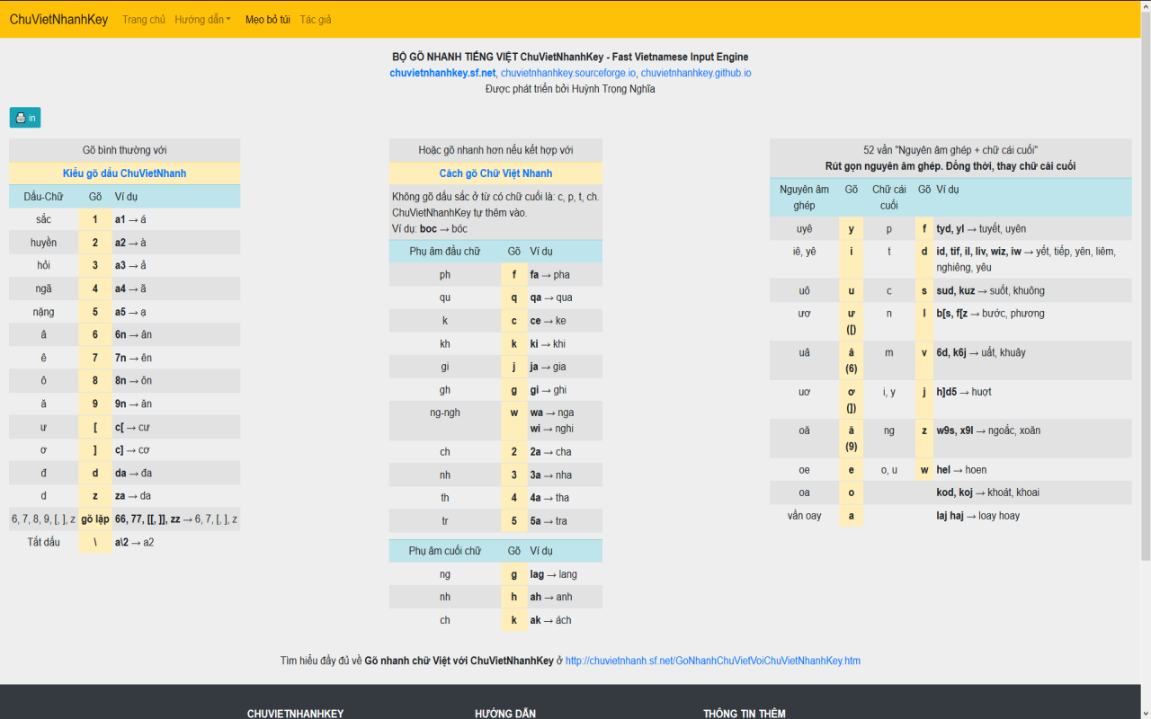Visit the chuvietnhanhkey.github.io link

pos(696,73)
